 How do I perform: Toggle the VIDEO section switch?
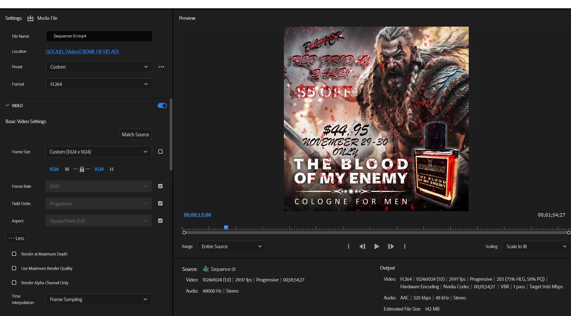tap(162, 106)
